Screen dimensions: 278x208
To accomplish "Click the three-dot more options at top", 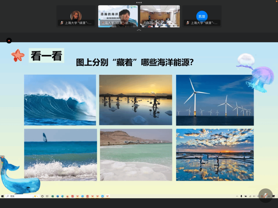I will 139,3.
